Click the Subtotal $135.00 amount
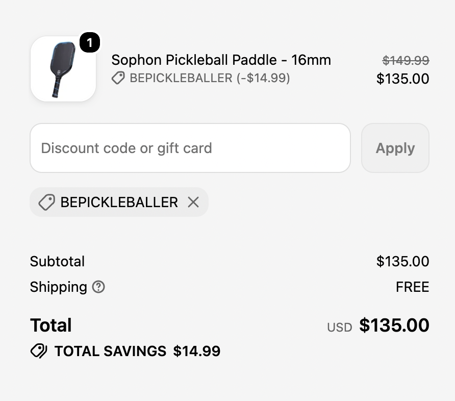This screenshot has width=455, height=401. pos(403,261)
